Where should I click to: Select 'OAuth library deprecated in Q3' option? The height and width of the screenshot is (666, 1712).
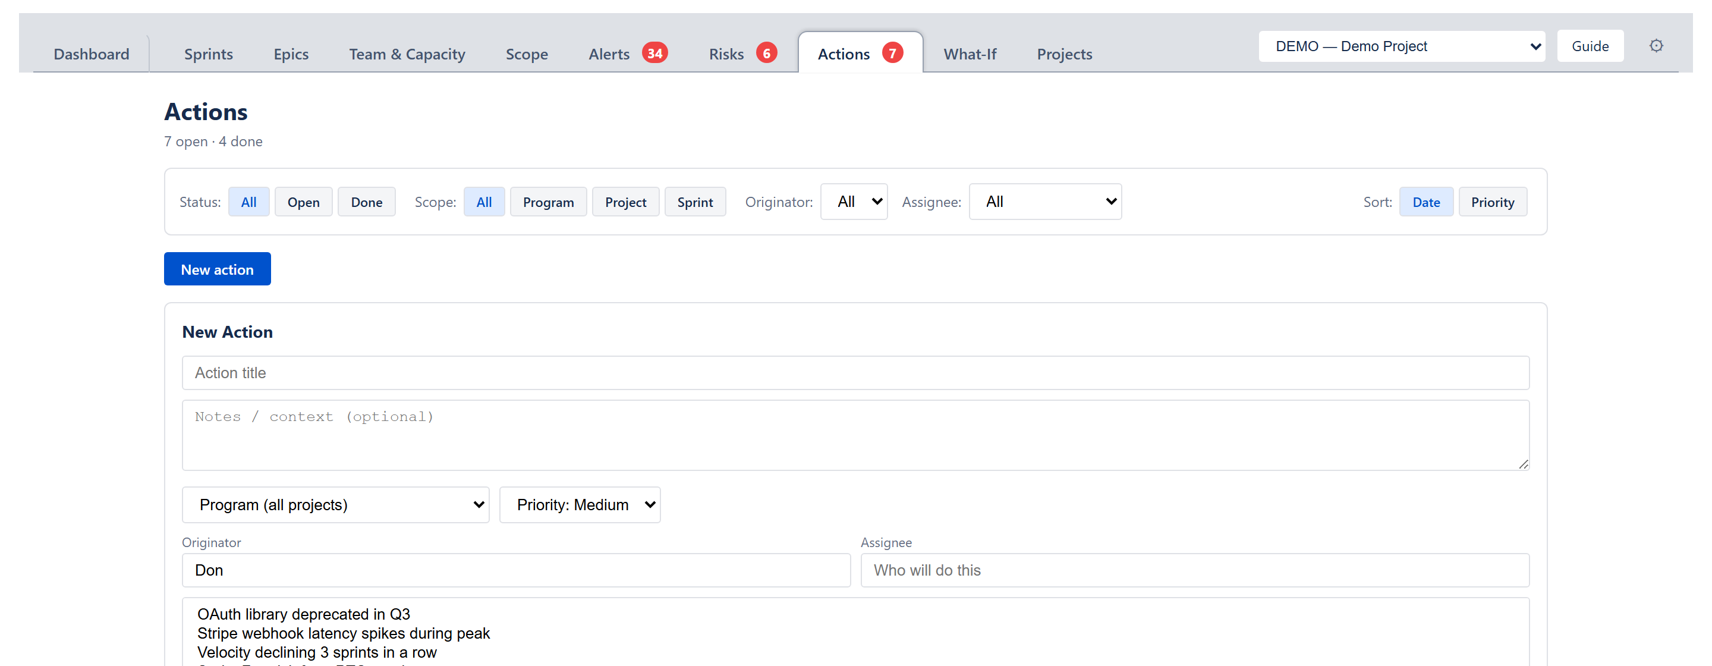click(304, 614)
